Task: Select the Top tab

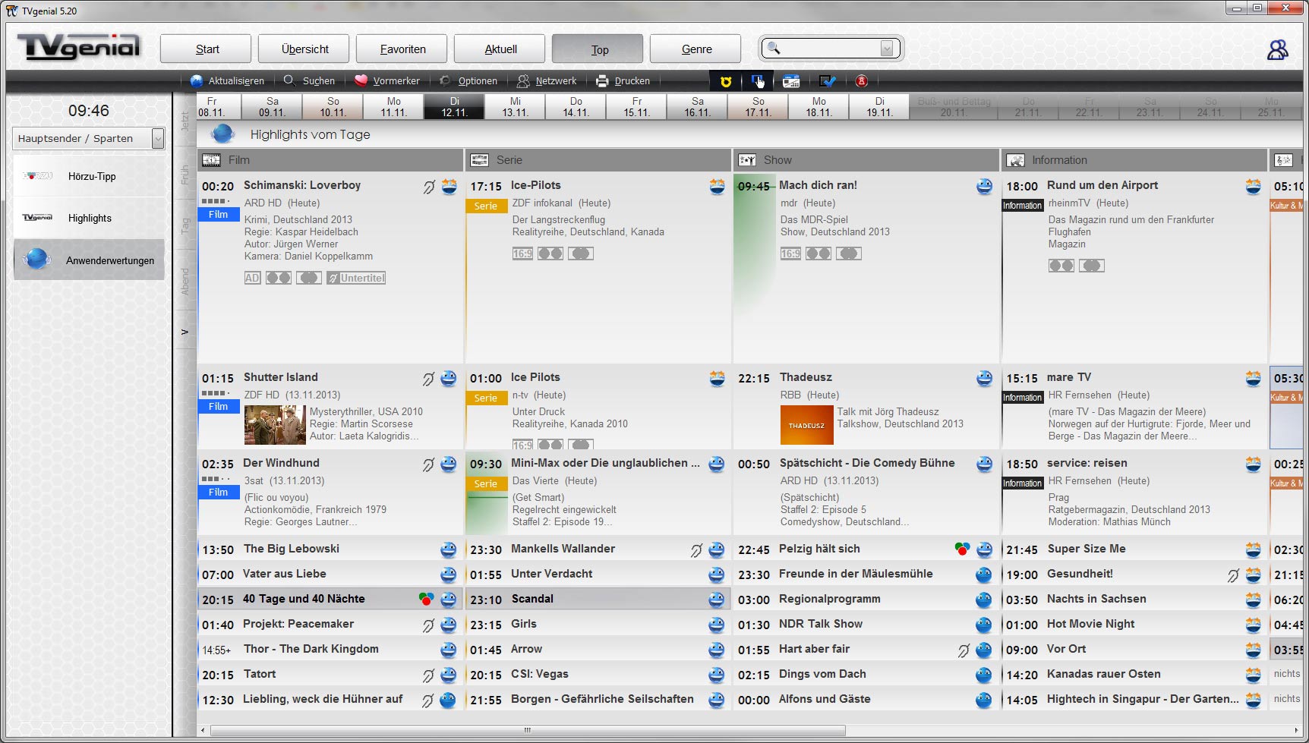Action: (598, 49)
